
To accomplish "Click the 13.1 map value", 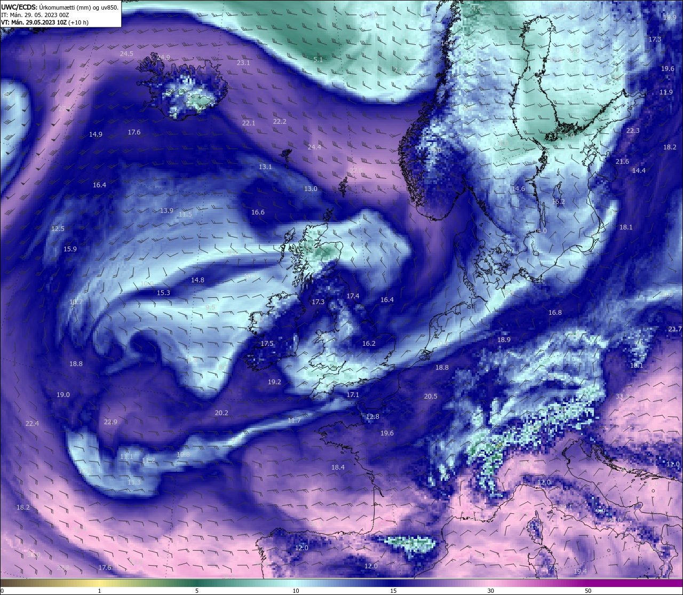I will (265, 166).
